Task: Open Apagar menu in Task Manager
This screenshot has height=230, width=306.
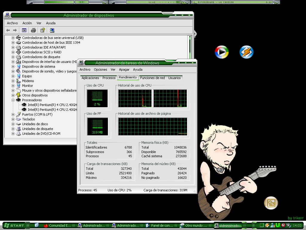Action: 124,69
